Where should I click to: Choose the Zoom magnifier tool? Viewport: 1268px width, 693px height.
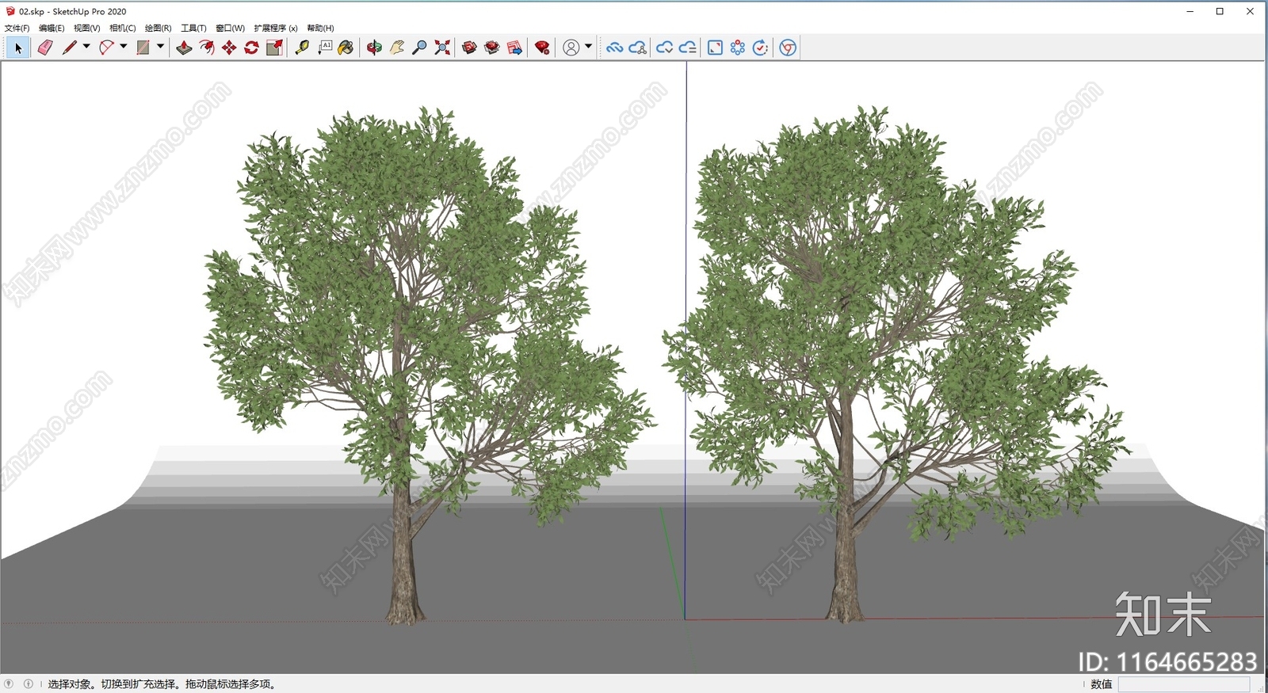[419, 48]
